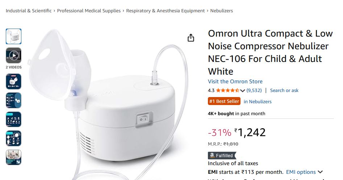Click the share icon above product image
Image resolution: width=343 pixels, height=180 pixels.
click(191, 38)
